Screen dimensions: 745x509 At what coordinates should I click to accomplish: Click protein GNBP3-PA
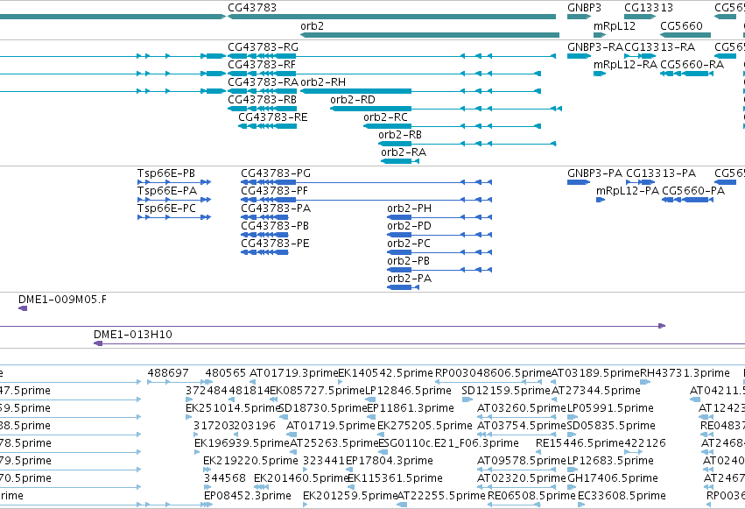coord(579,182)
